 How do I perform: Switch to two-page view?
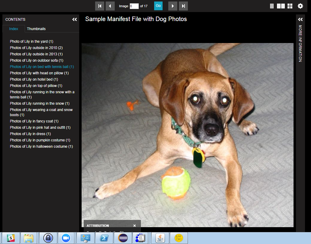coord(281,6)
